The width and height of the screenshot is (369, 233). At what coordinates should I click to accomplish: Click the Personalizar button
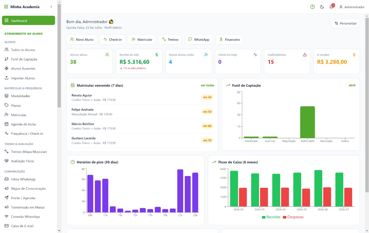pyautogui.click(x=346, y=23)
